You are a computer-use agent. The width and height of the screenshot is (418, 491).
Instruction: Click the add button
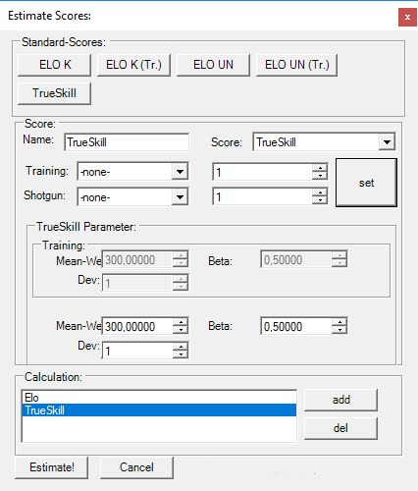[340, 400]
